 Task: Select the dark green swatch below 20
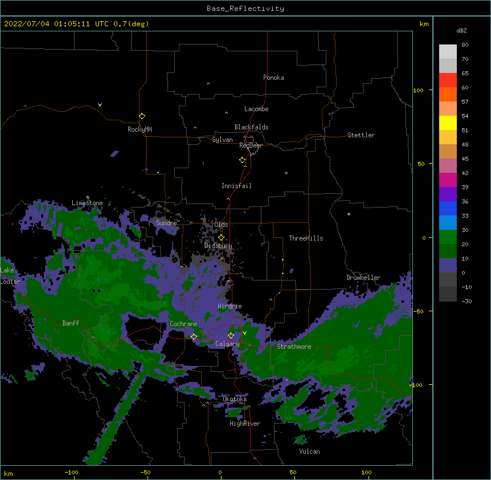click(x=448, y=251)
